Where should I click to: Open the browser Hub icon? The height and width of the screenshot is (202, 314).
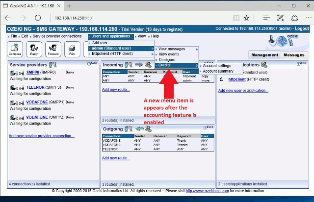pyautogui.click(x=266, y=18)
